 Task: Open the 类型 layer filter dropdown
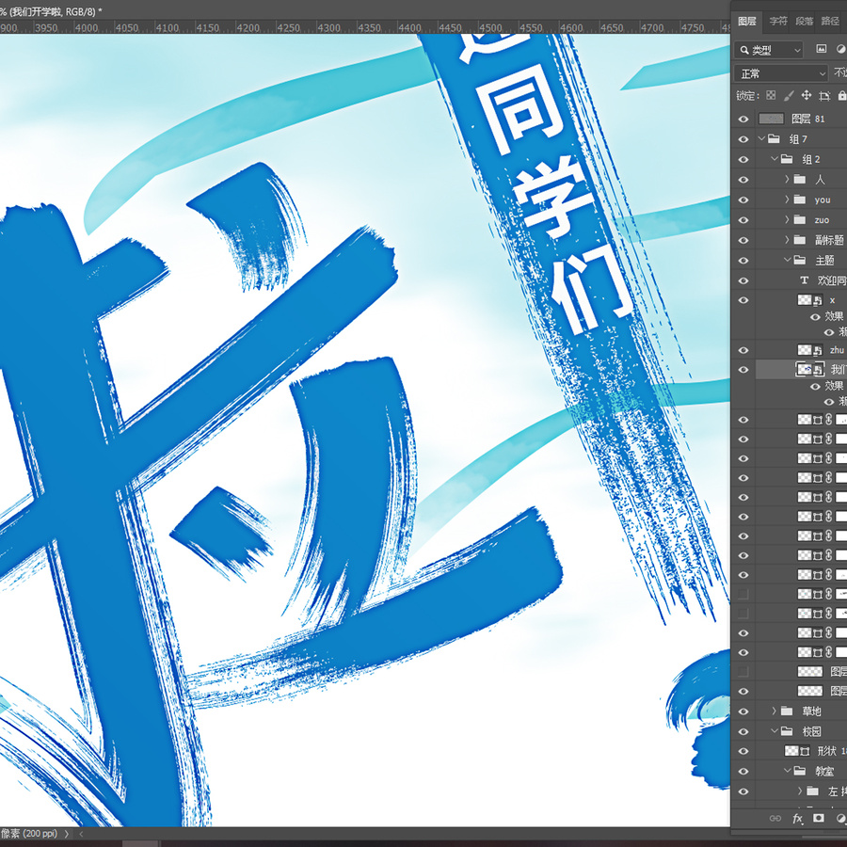768,50
